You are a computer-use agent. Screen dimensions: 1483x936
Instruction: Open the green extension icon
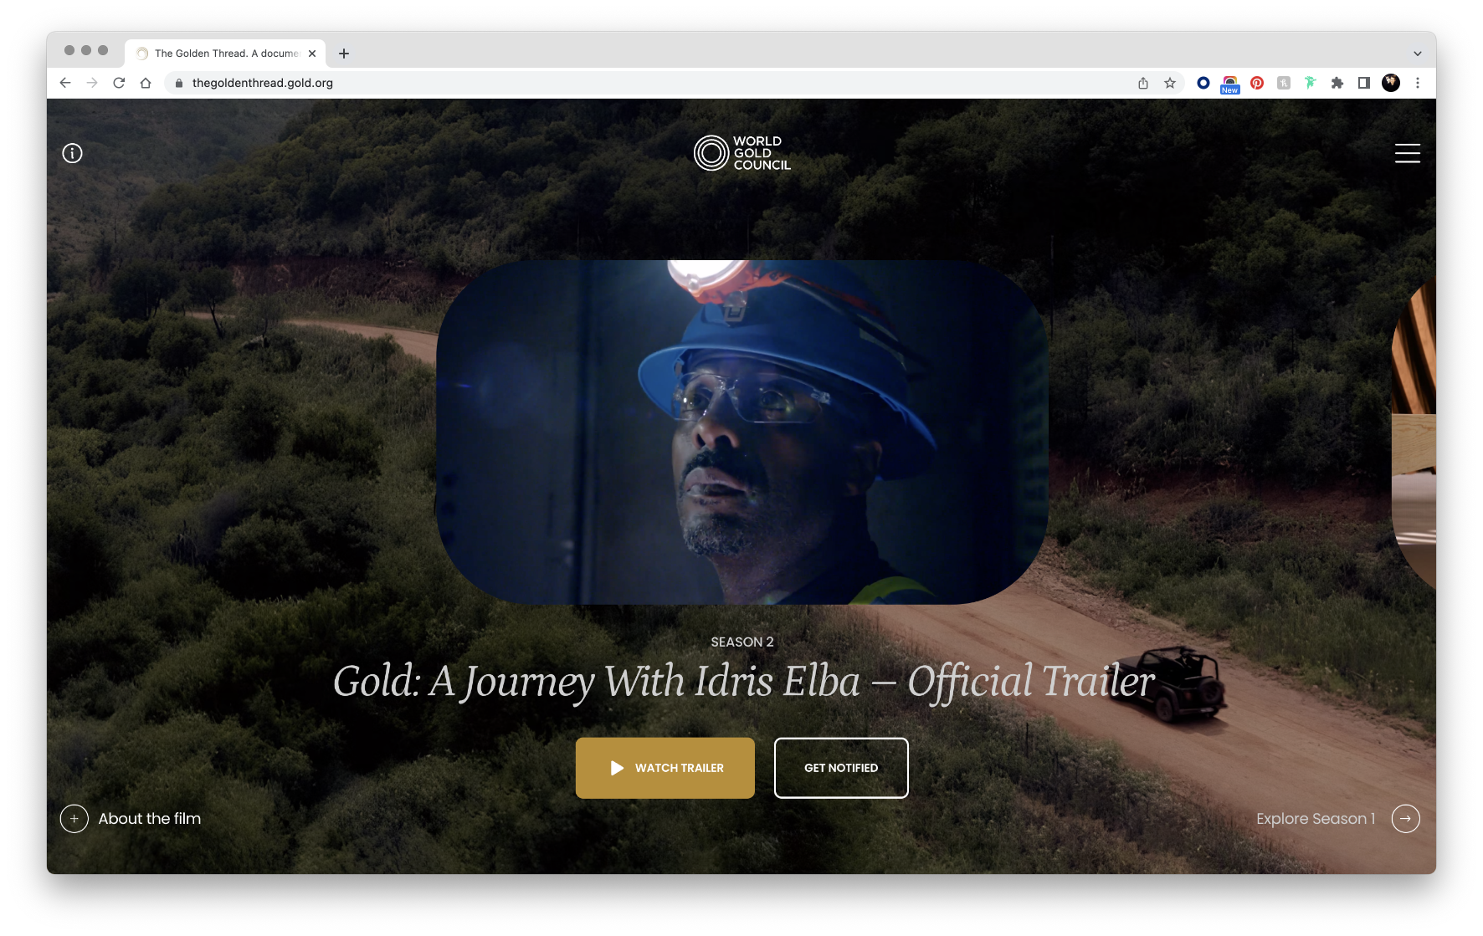(1311, 83)
